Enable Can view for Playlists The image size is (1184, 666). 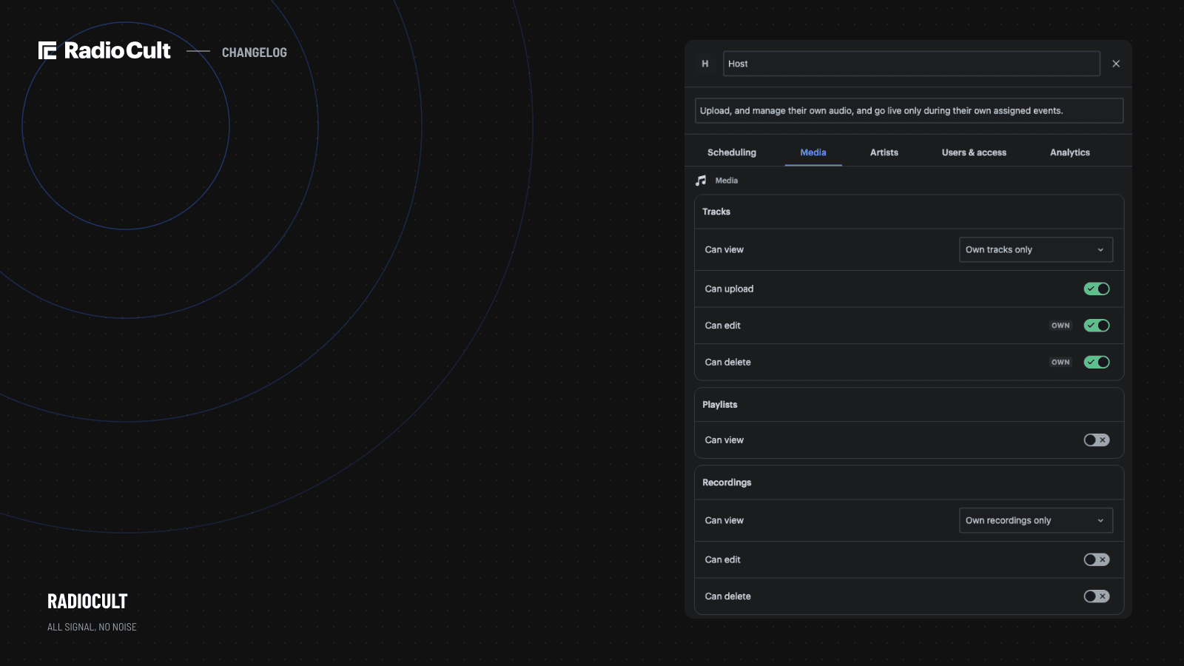coord(1097,440)
